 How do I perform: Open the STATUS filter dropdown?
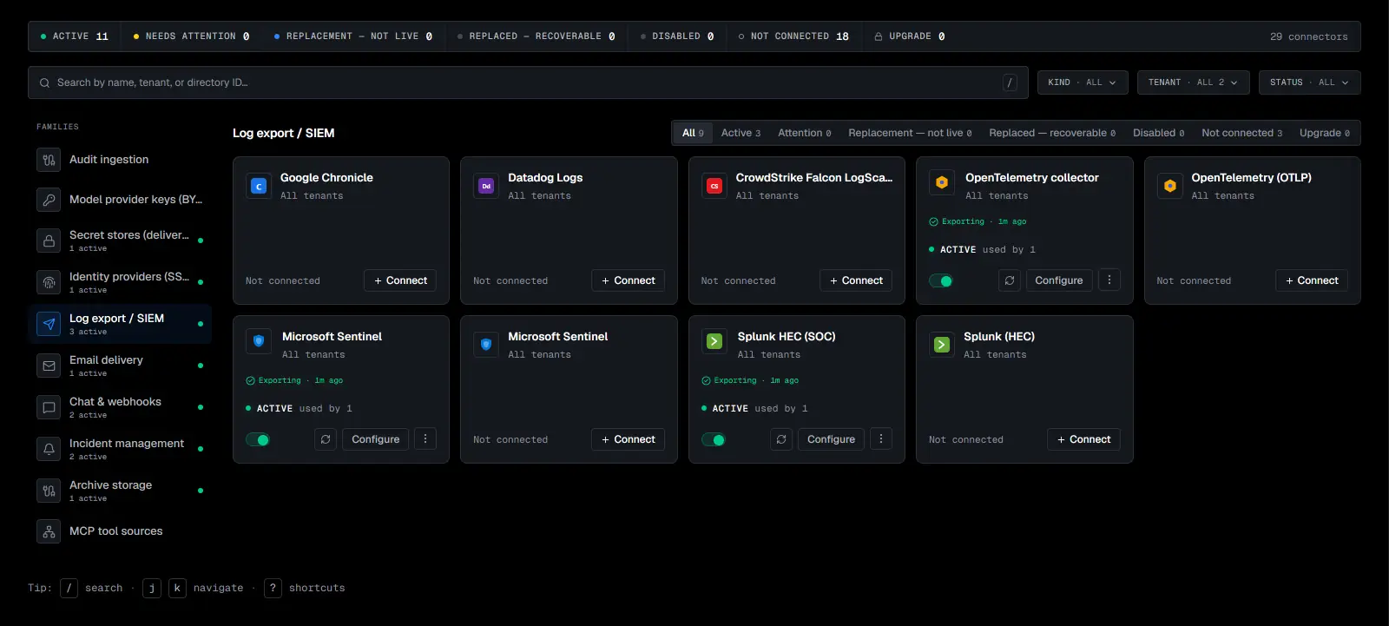1309,82
